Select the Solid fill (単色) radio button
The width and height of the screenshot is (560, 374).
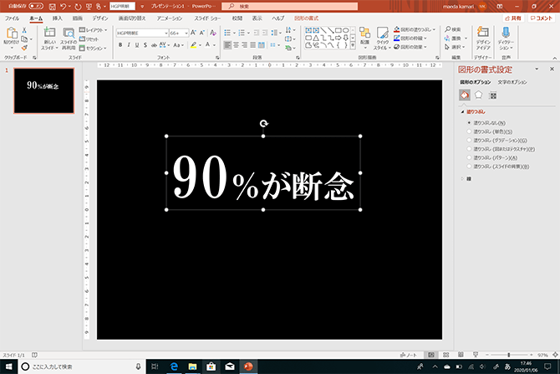point(469,131)
